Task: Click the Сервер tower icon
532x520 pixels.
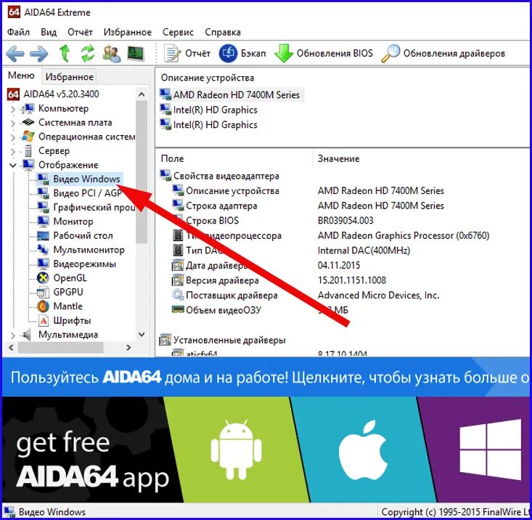Action: [x=28, y=151]
